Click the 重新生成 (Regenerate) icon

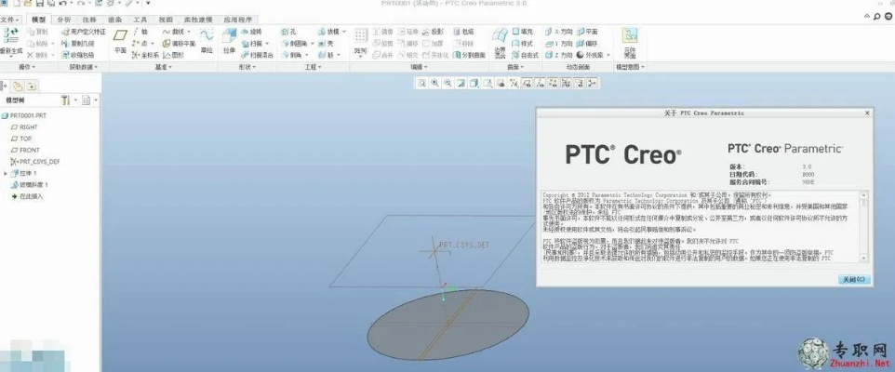12,42
